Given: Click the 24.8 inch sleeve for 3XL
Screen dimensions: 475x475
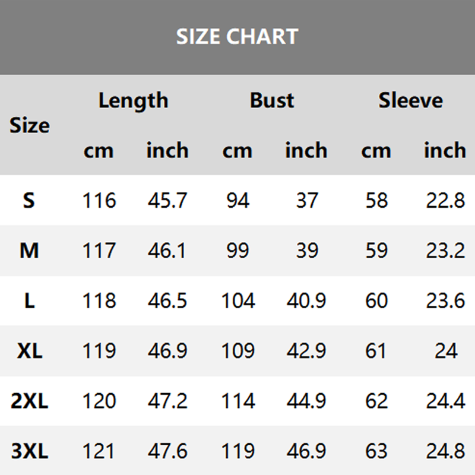Looking at the screenshot, I should (445, 451).
